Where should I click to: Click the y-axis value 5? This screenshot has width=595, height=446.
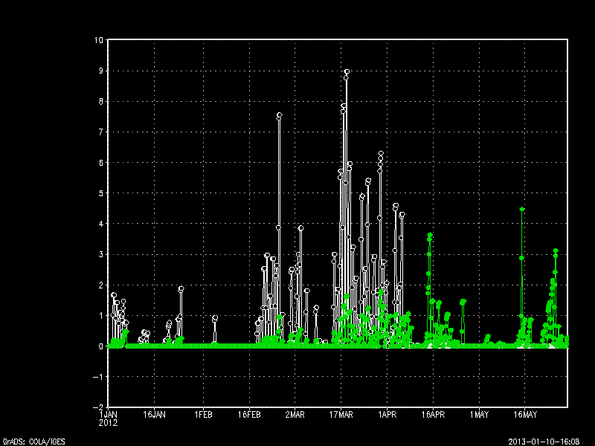click(x=101, y=193)
